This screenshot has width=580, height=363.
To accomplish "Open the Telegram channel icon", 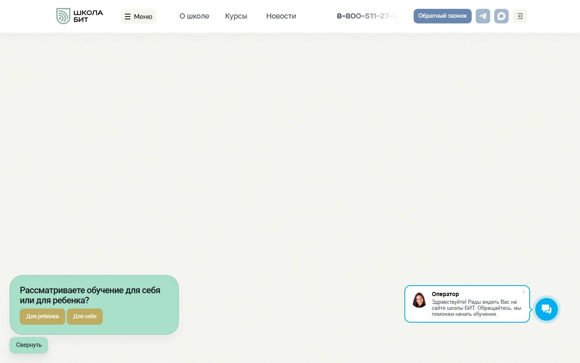I will point(483,16).
